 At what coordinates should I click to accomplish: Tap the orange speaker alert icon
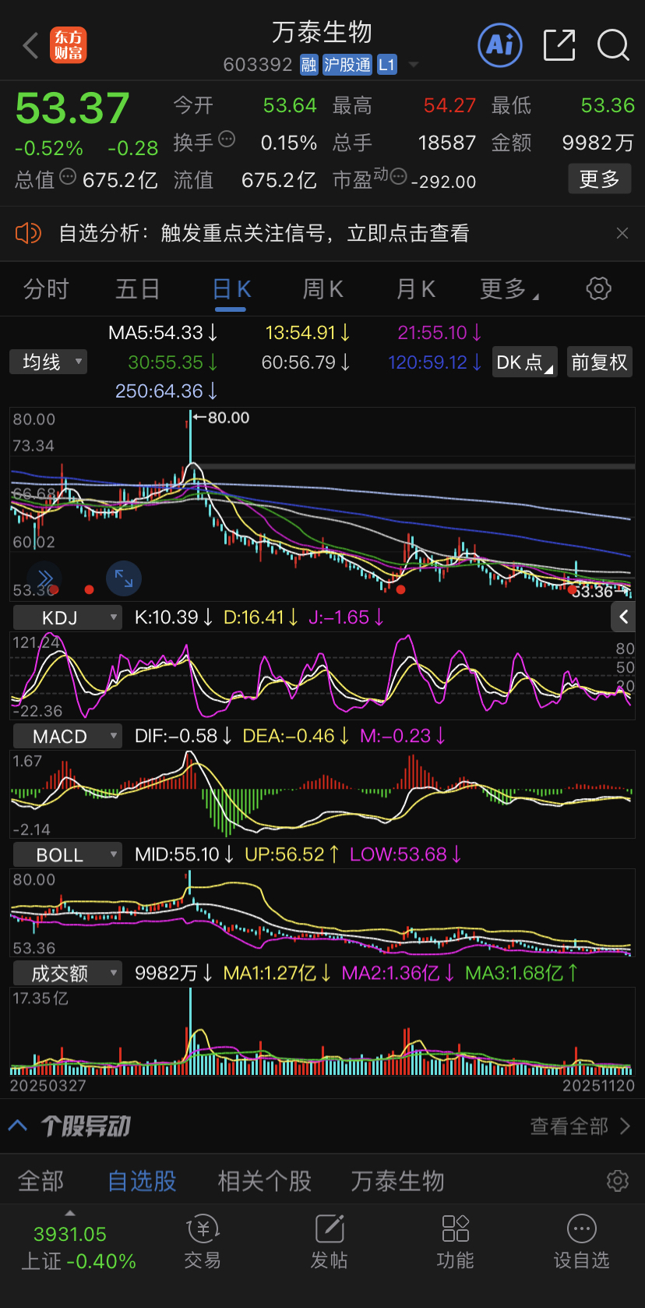28,233
